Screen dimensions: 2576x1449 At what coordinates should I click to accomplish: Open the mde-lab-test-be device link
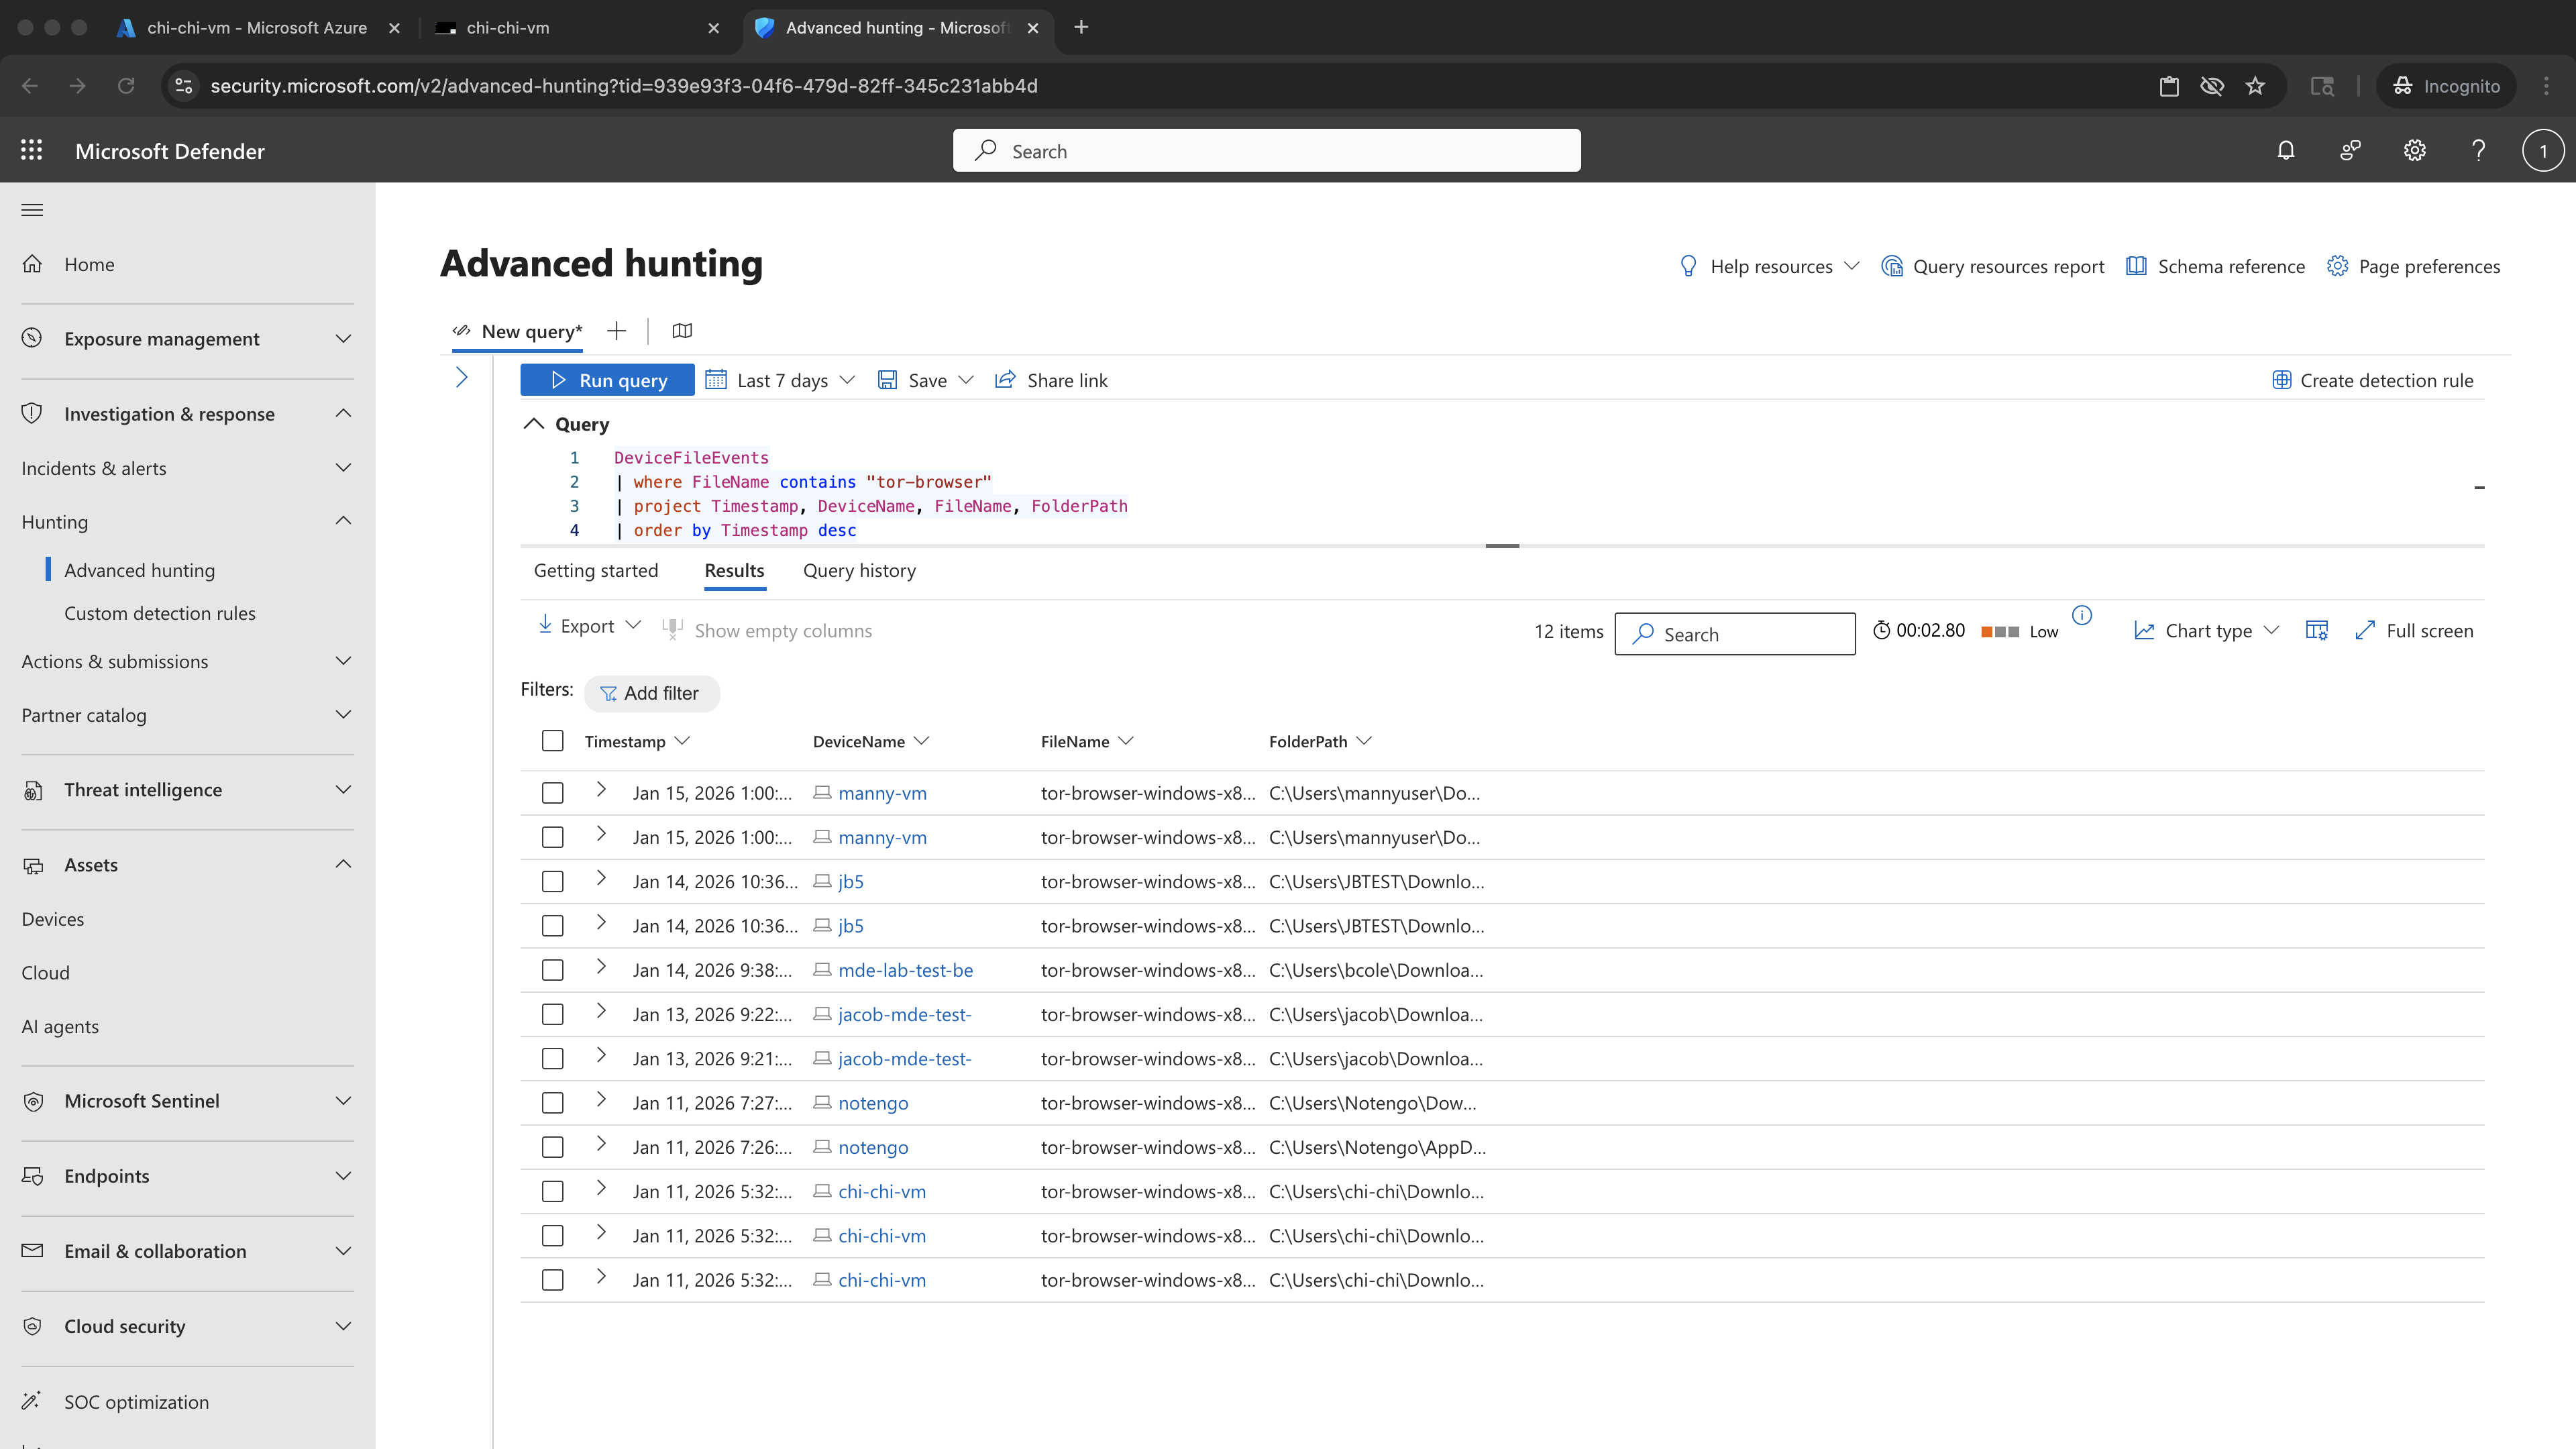[905, 970]
